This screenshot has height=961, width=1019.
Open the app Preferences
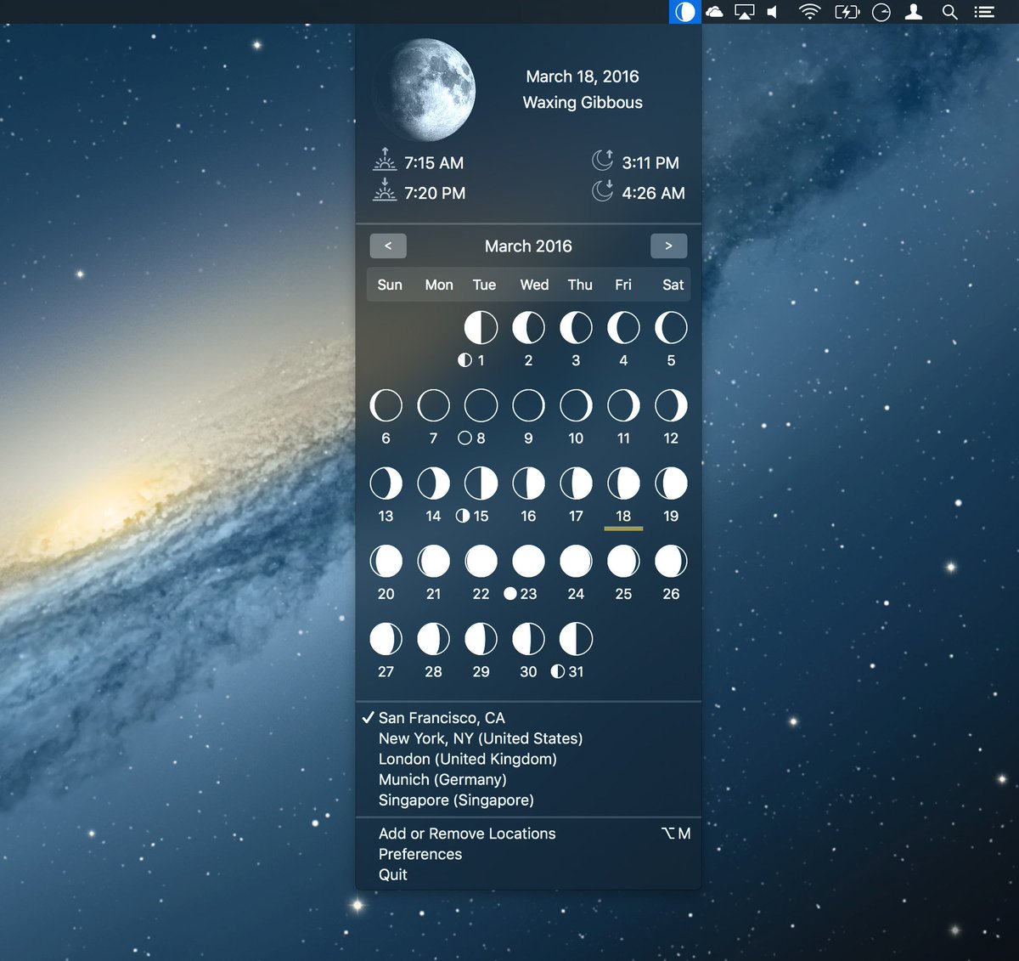(419, 854)
